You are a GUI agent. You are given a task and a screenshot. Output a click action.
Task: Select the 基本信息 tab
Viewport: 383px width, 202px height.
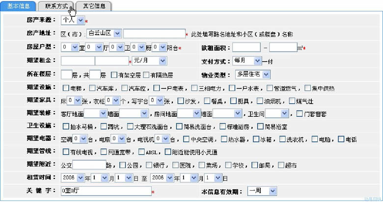[19, 6]
